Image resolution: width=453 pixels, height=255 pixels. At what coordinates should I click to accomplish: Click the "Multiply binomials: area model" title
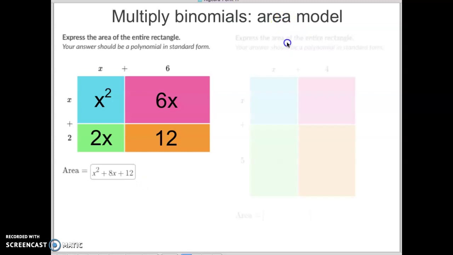[x=227, y=17]
